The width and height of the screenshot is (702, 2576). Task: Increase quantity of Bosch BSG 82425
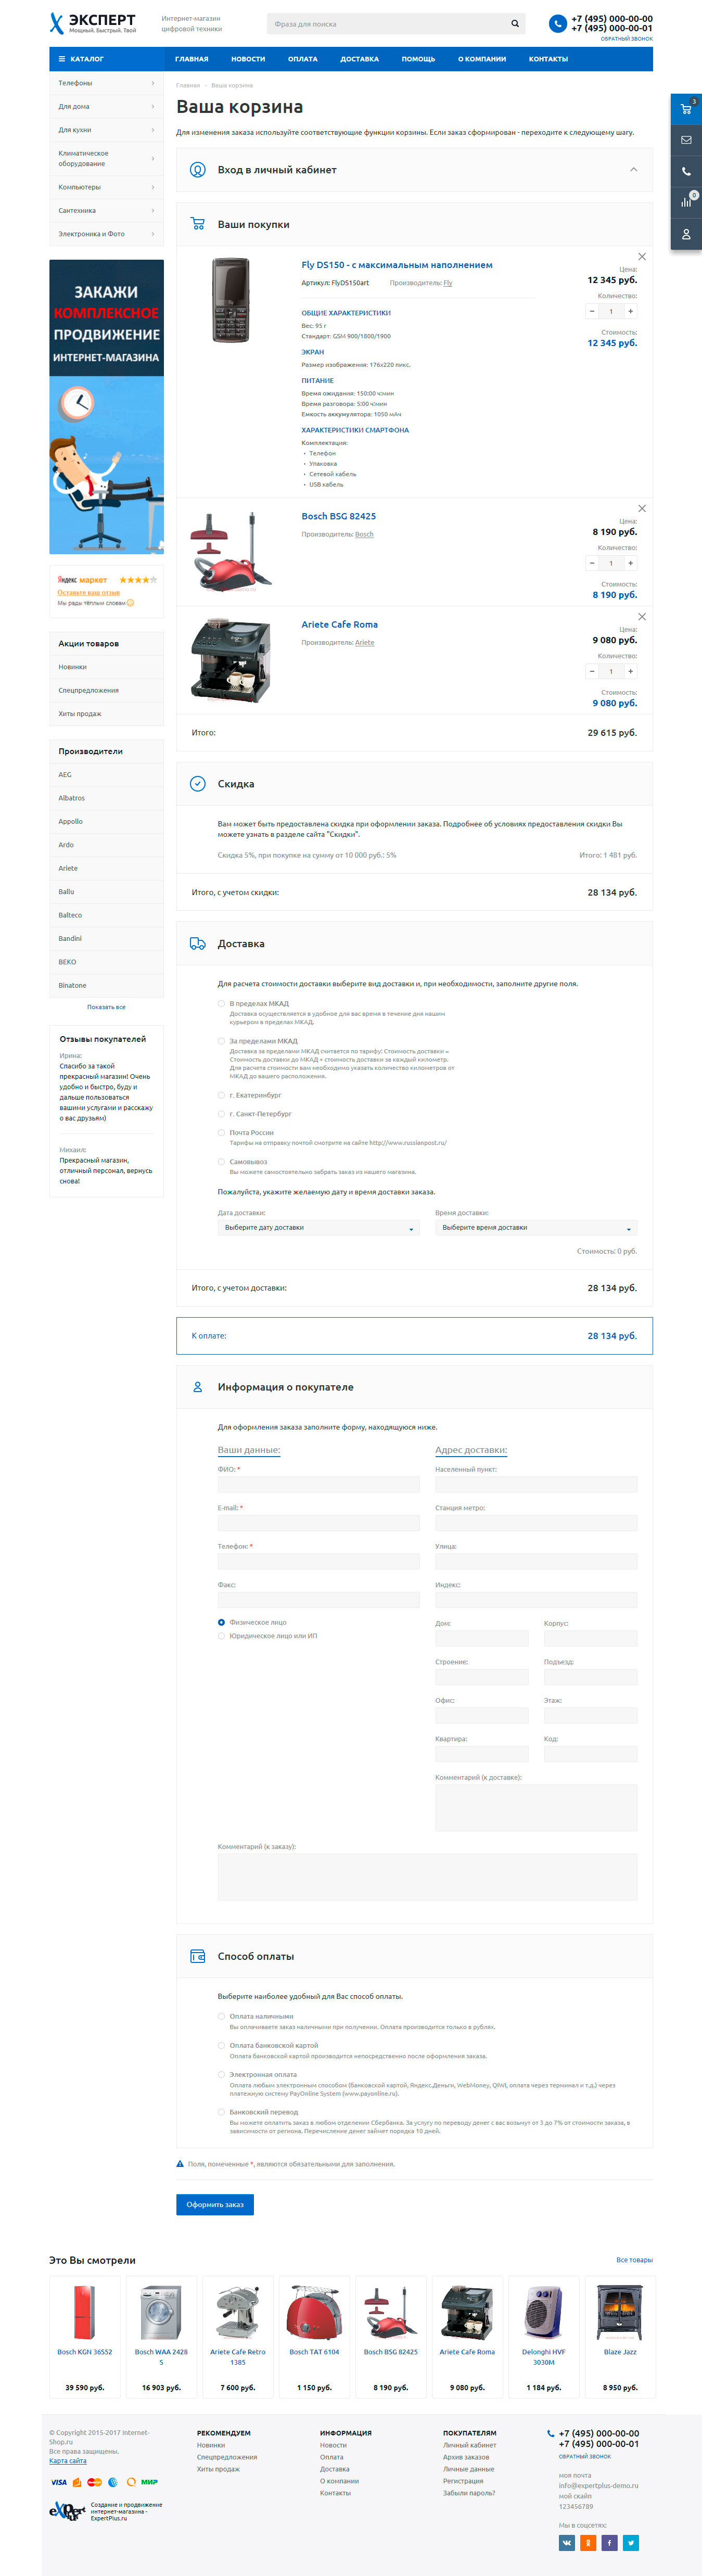[630, 563]
